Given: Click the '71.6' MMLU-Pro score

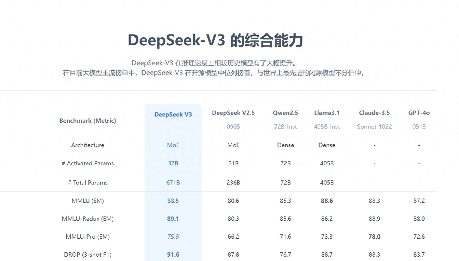Looking at the screenshot, I should (285, 237).
